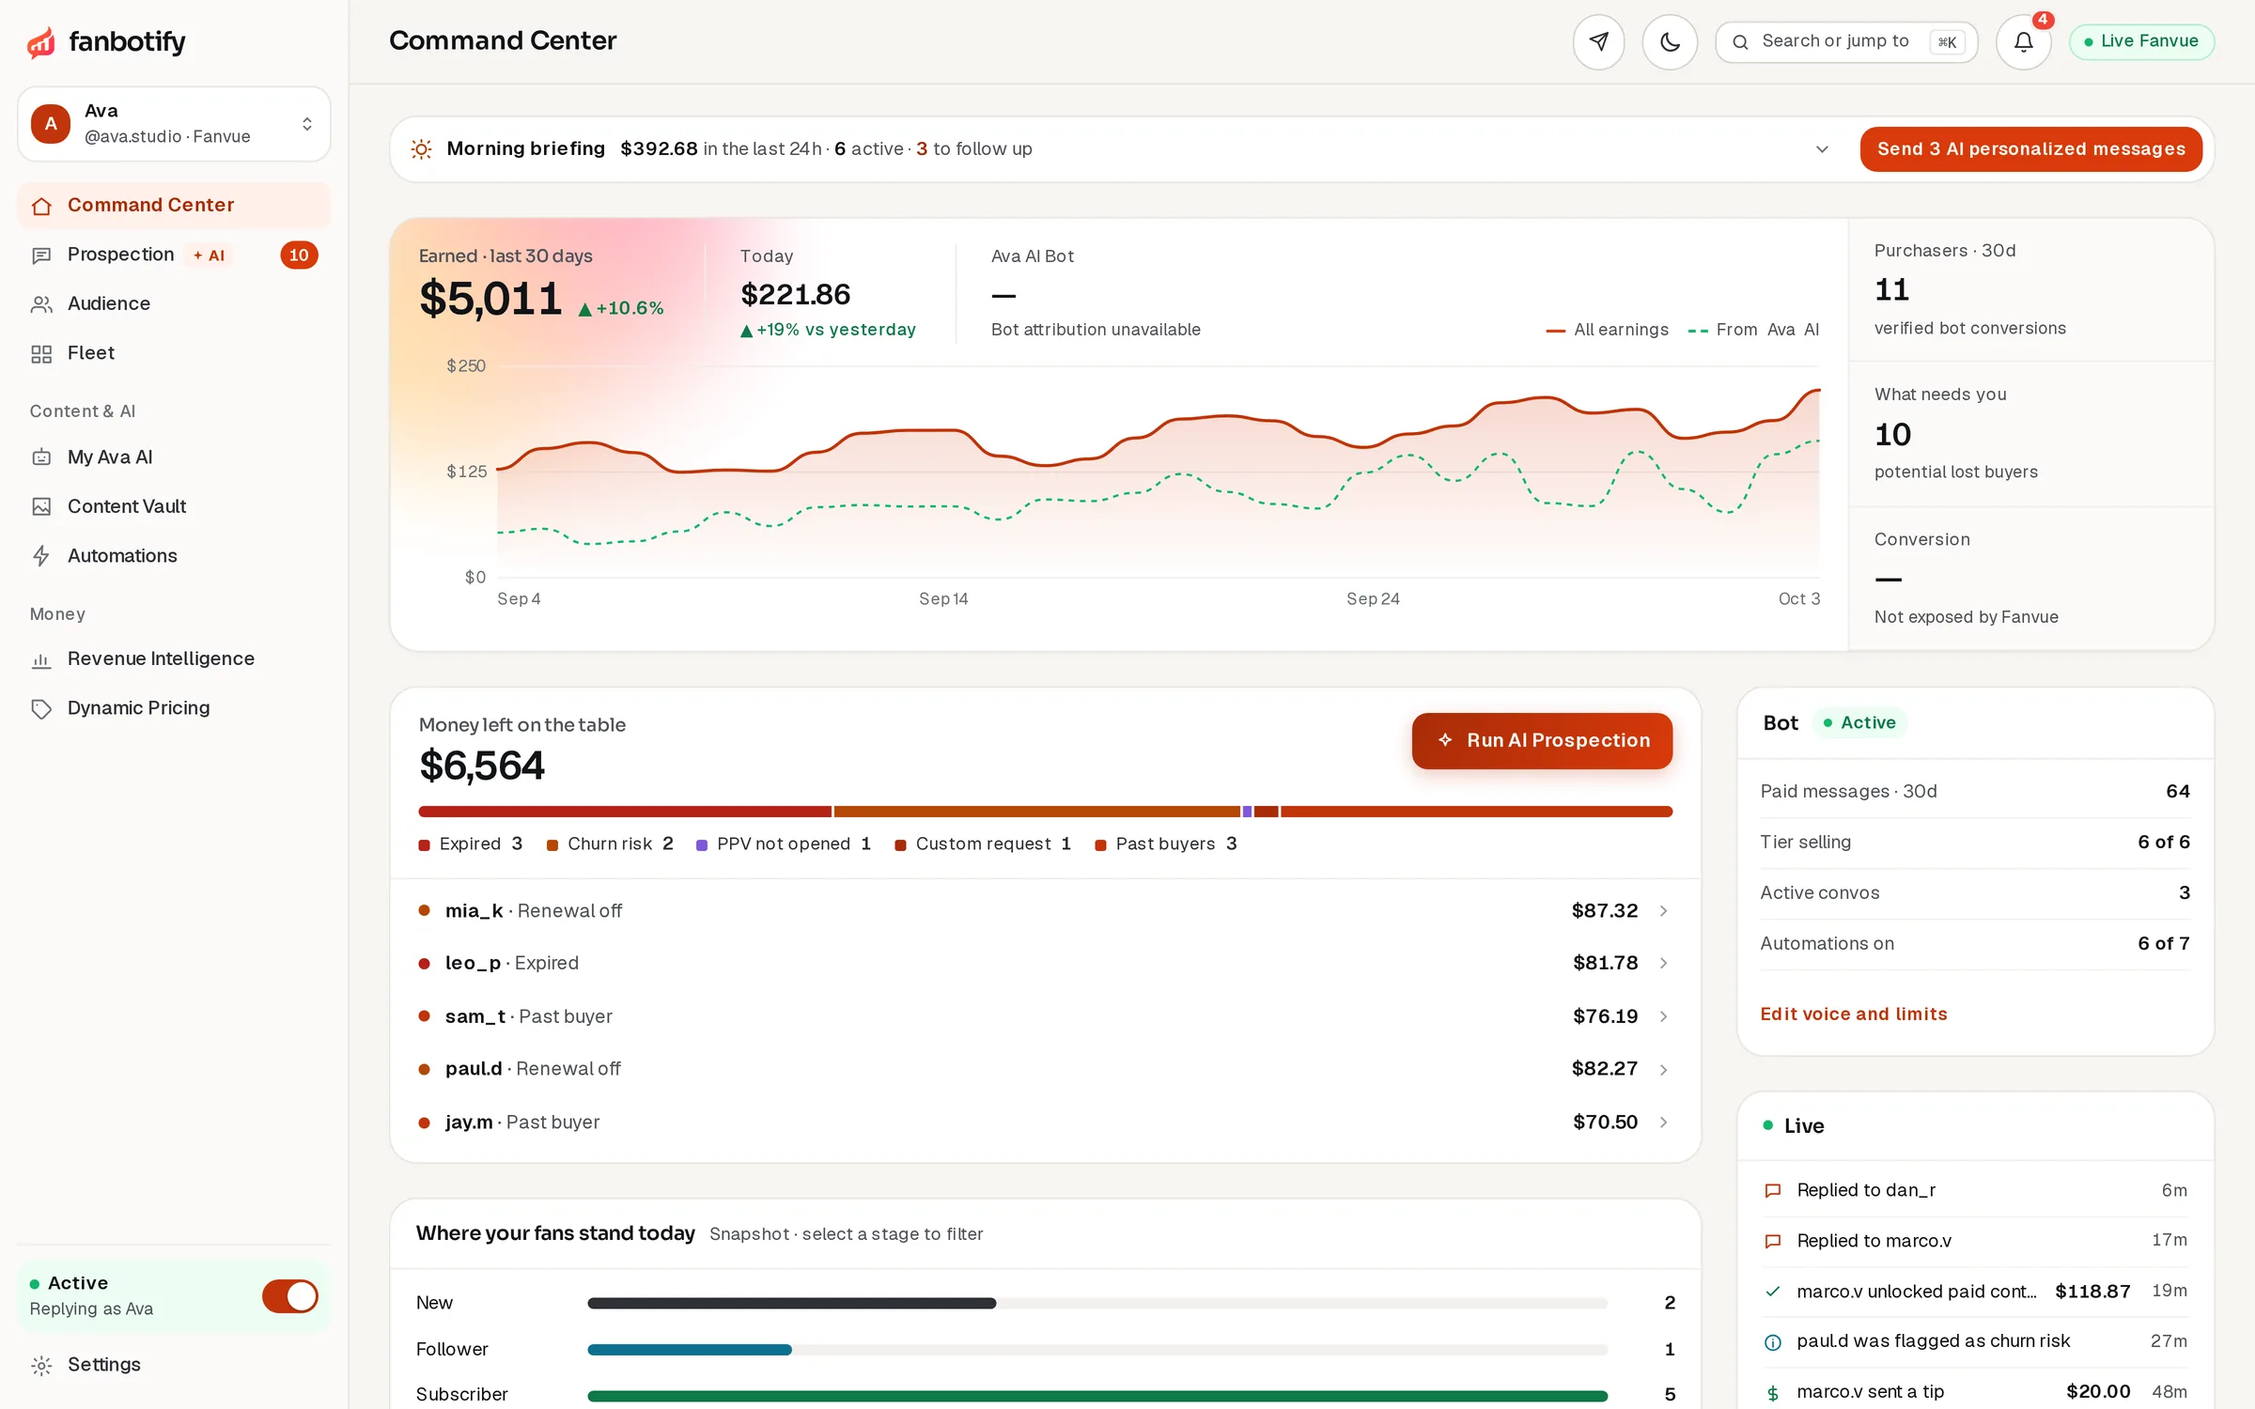Screen dimensions: 2255x1409
Task: Click the Dynamic Pricing tag icon
Action: (41, 709)
